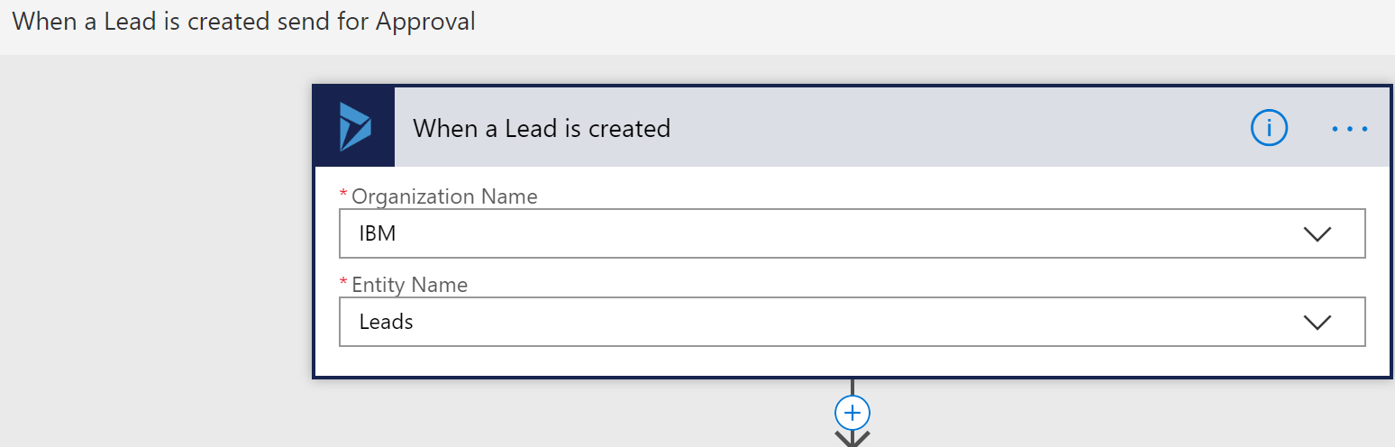Screen dimensions: 1395x447
Task: Click the Dynamics 365 connector icon
Action: pyautogui.click(x=354, y=127)
